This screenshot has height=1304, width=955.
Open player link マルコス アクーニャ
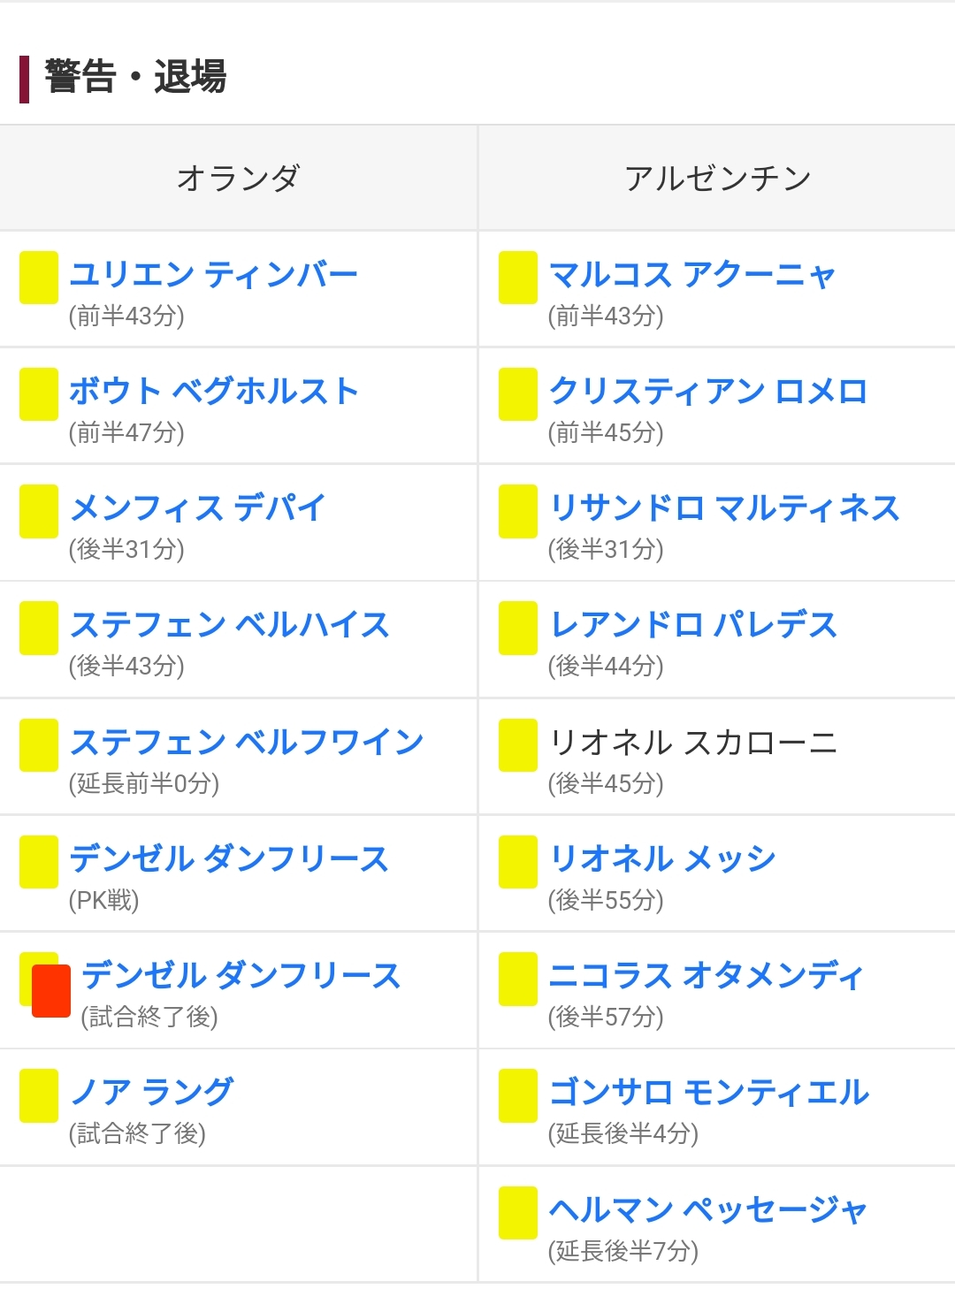(x=692, y=274)
